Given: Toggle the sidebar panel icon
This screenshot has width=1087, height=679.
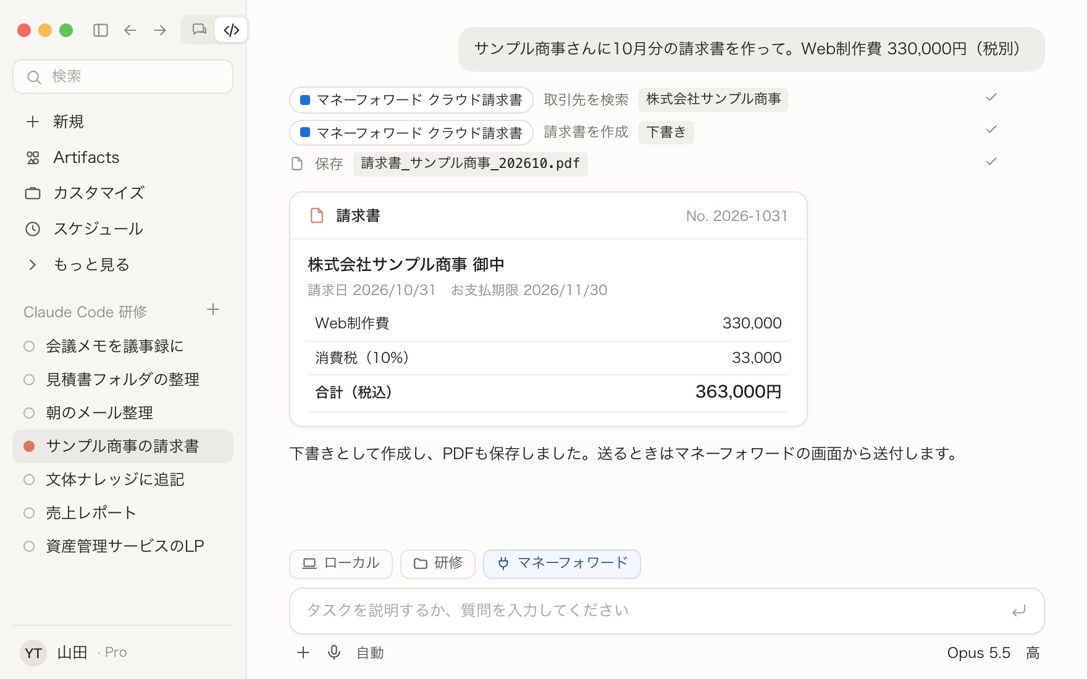Looking at the screenshot, I should pyautogui.click(x=101, y=30).
